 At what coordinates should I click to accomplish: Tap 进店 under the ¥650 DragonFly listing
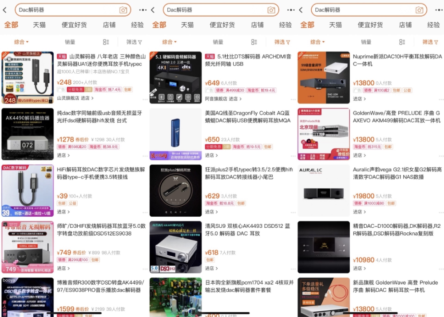211,155
